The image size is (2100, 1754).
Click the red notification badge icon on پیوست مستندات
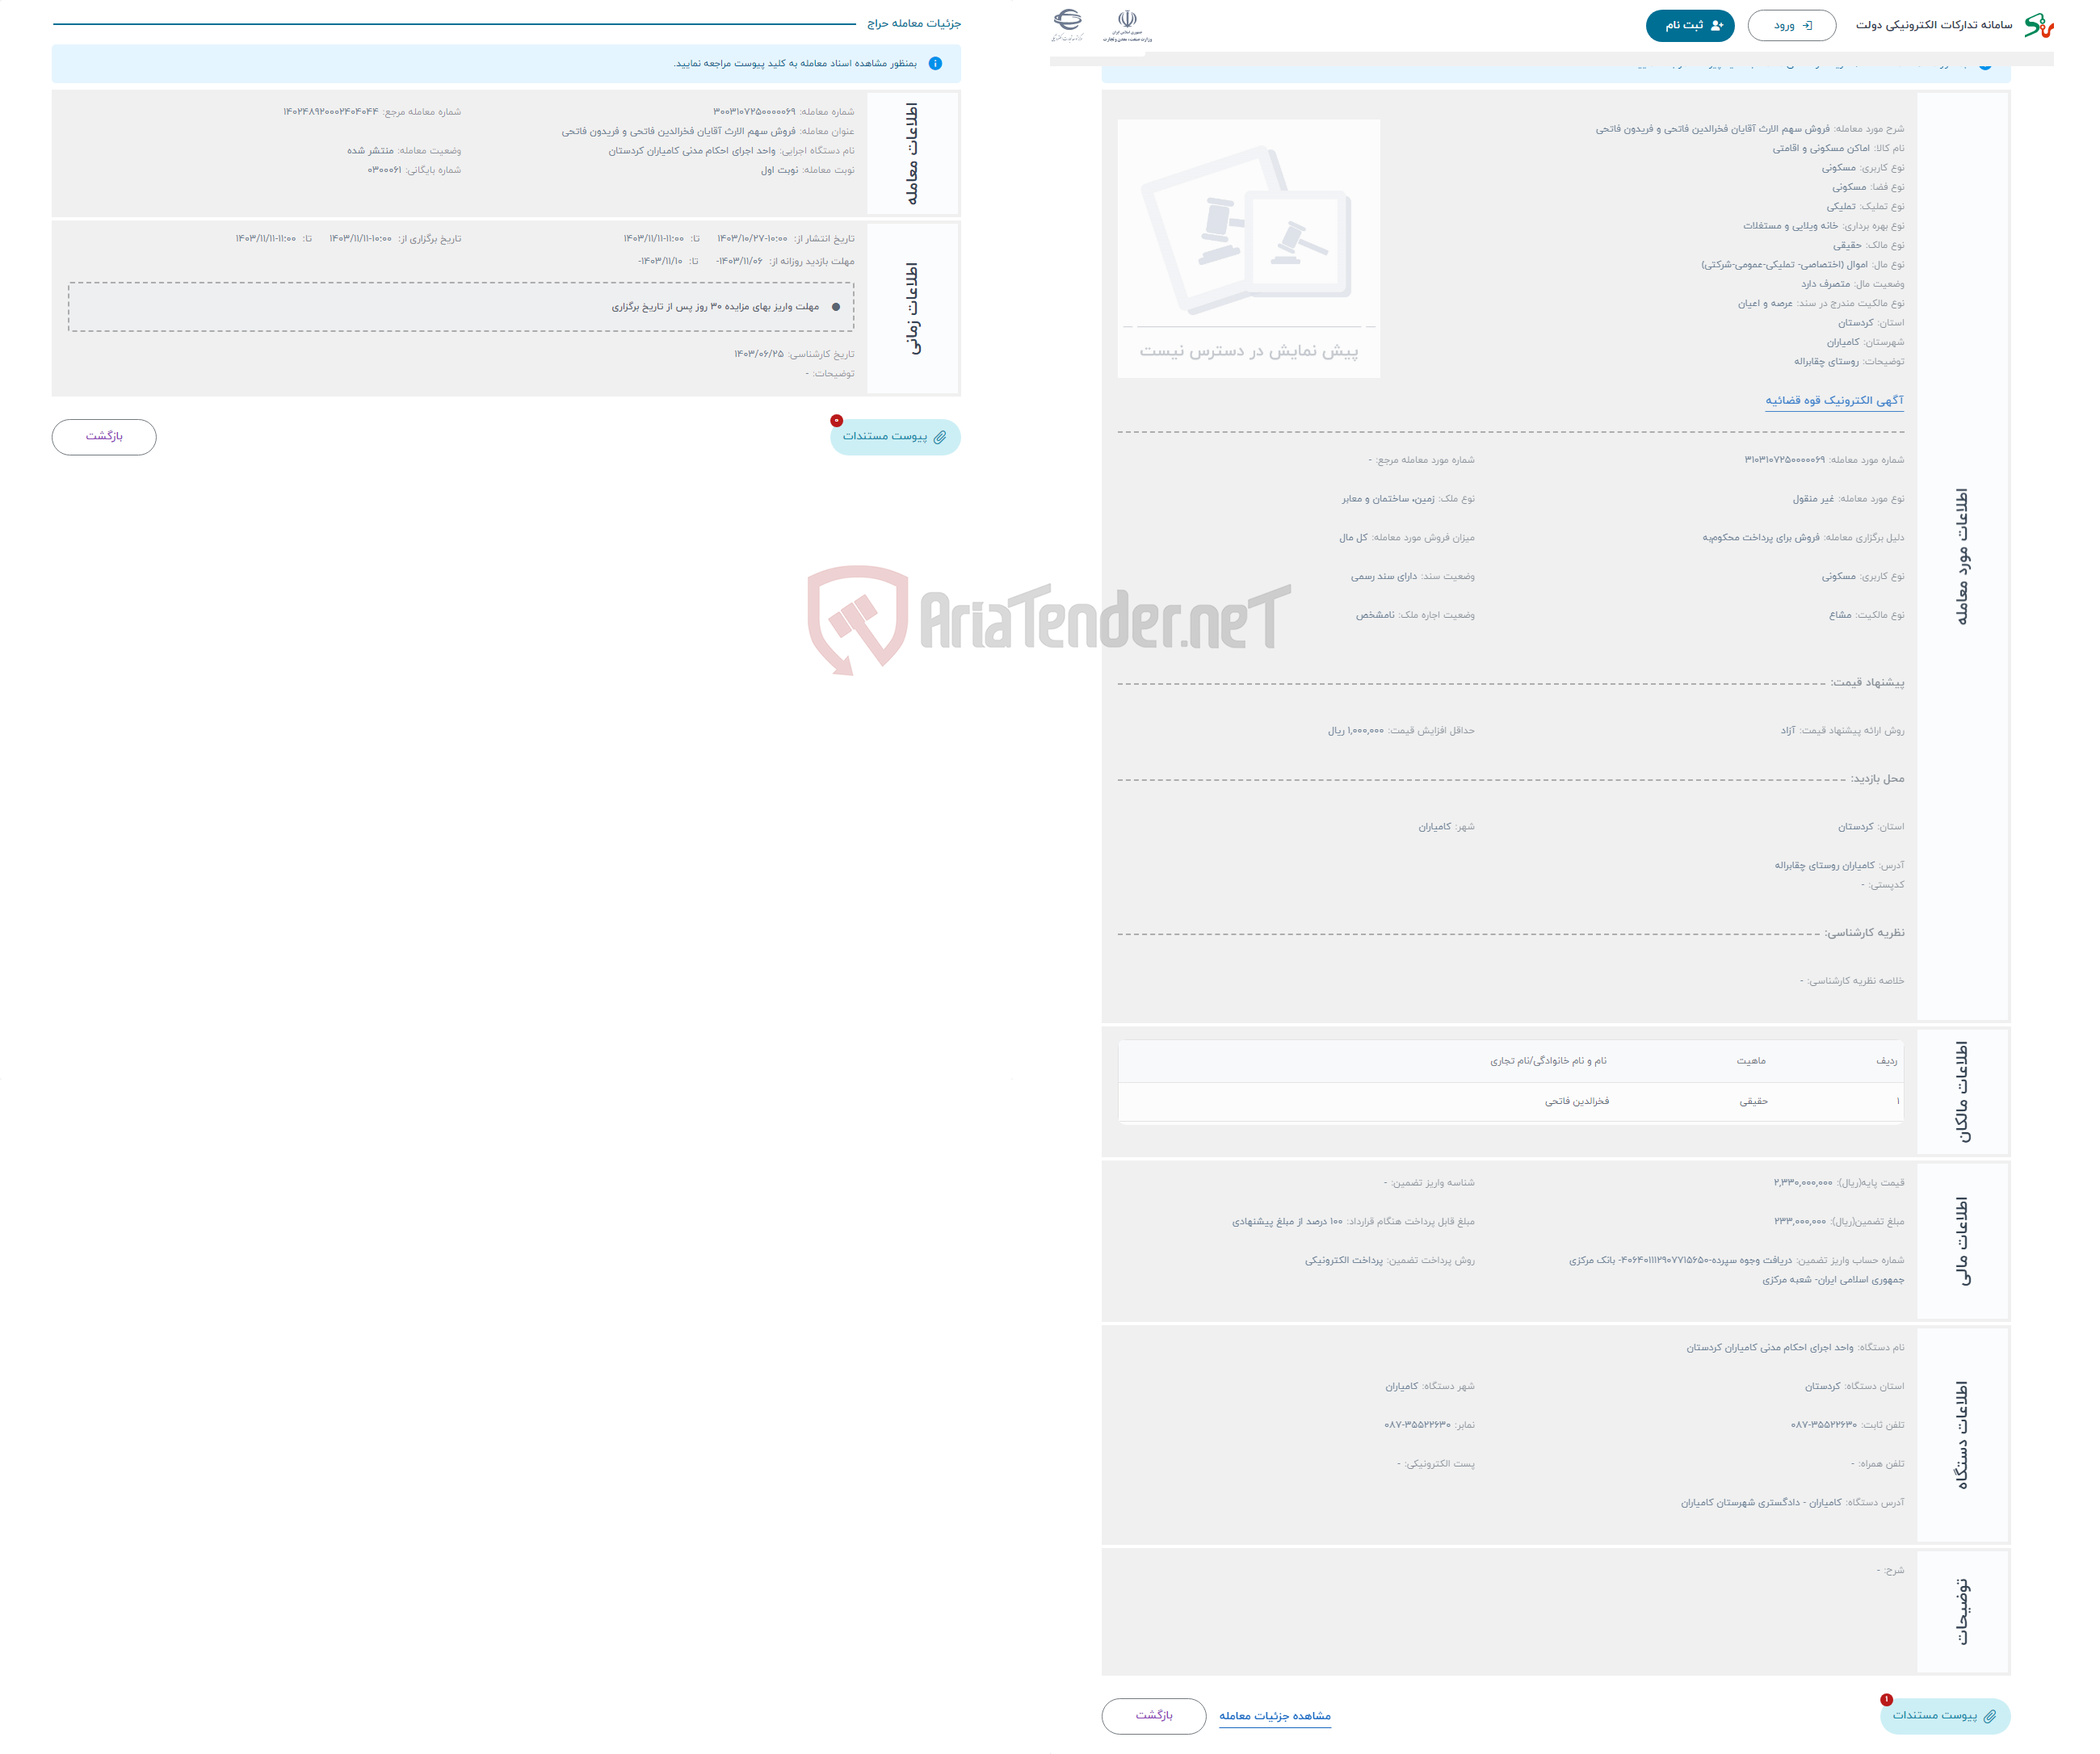coord(834,420)
